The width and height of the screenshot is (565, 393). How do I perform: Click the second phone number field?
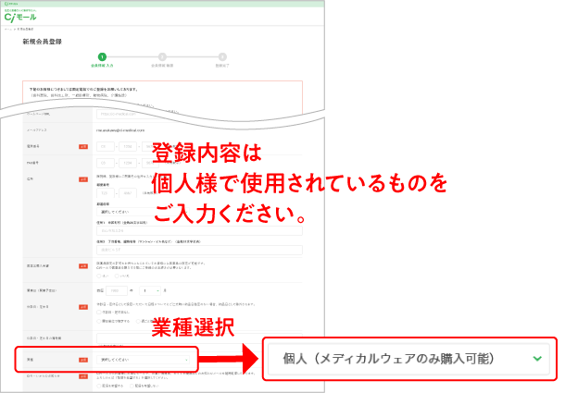128,146
